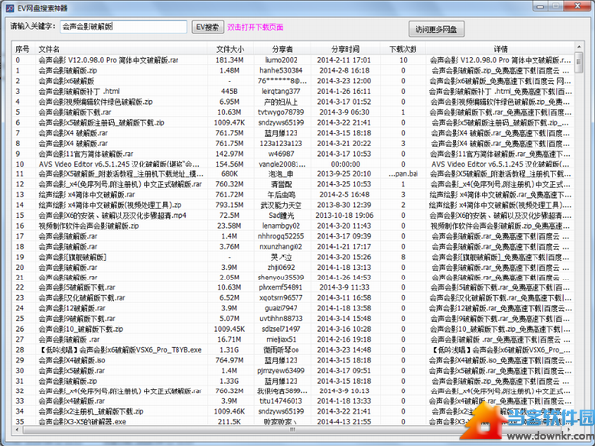The image size is (595, 446).
Task: Click the EV搜索 search button
Action: 207,27
